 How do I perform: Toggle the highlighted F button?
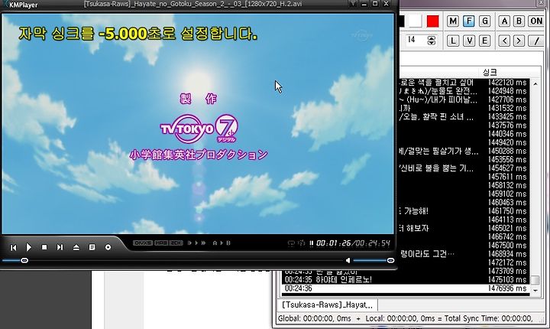(469, 21)
